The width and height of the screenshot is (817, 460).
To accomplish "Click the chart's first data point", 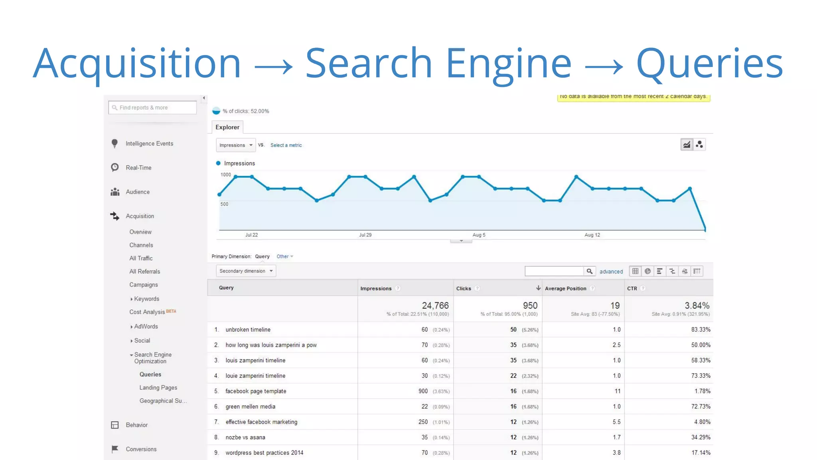I will tap(219, 194).
